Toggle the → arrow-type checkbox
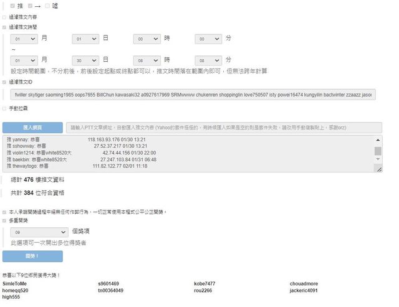Image resolution: width=399 pixels, height=307 pixels. (31, 6)
